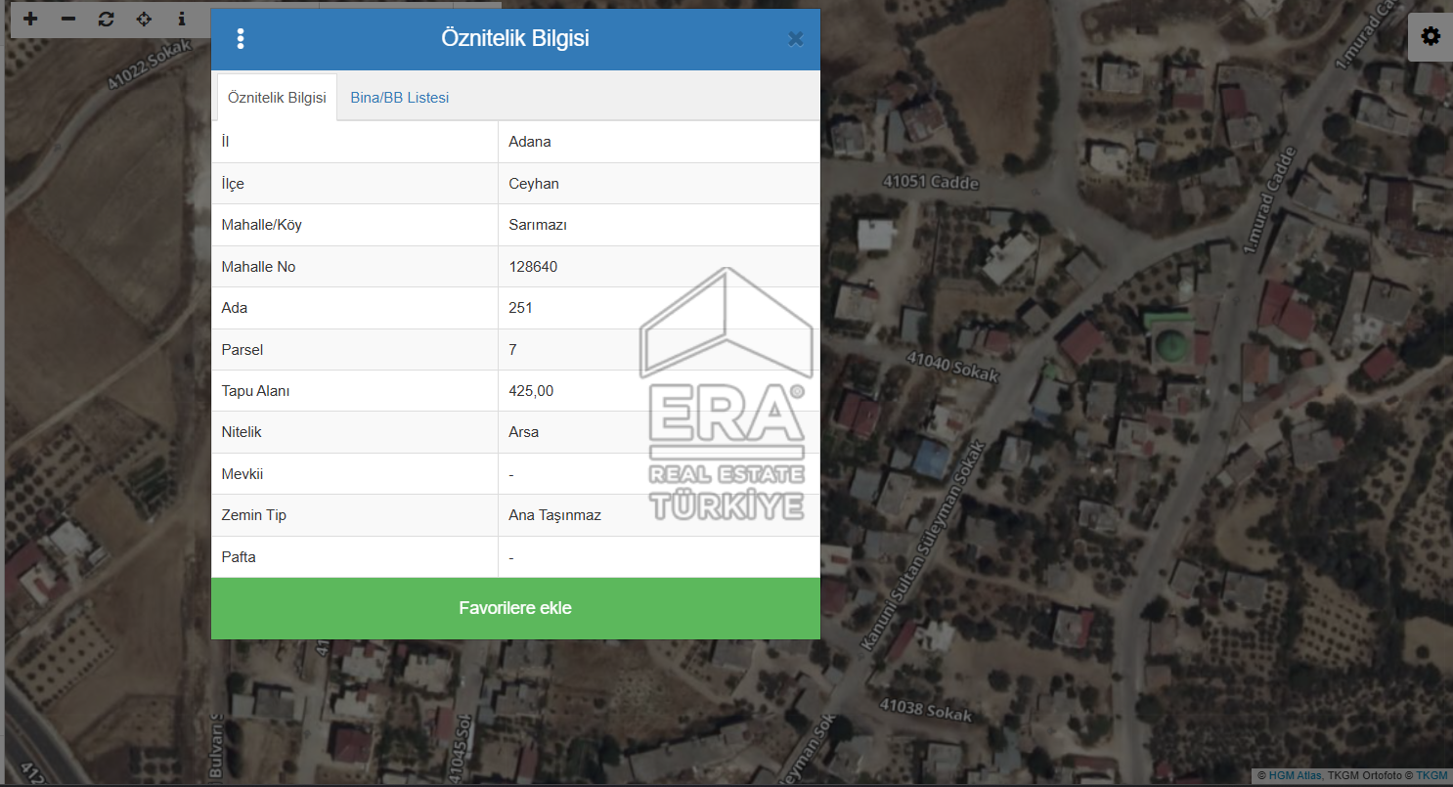
Task: Select the Parsel value 7
Action: 513,350
